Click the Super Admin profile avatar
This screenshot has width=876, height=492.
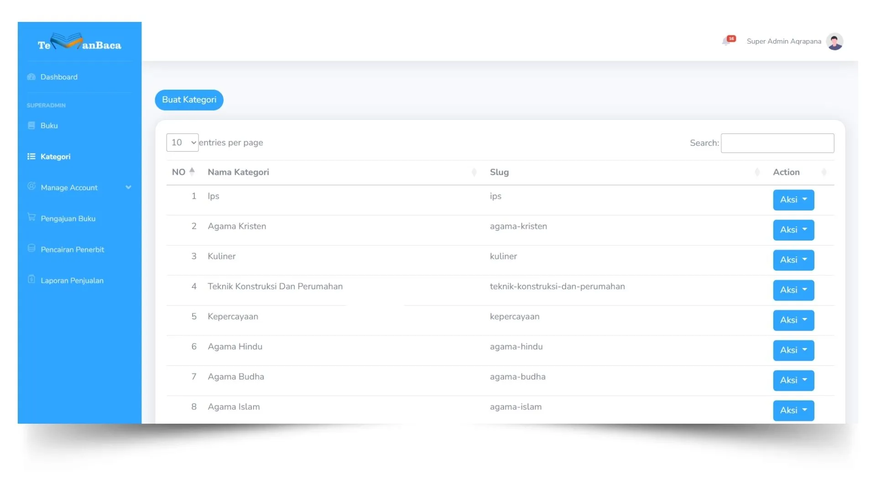[x=834, y=41]
